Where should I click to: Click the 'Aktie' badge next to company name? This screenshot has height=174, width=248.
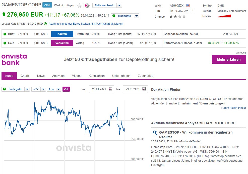coord(47,5)
